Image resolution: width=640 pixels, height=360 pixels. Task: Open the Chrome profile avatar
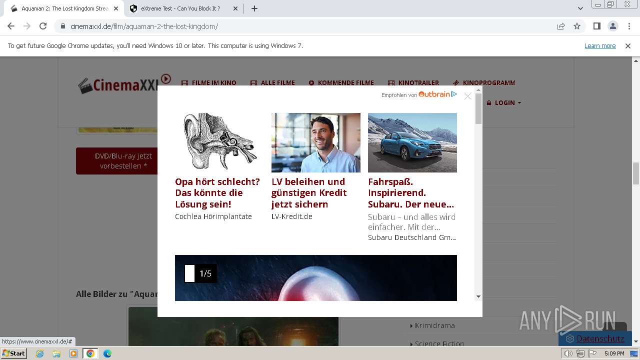coord(612,26)
